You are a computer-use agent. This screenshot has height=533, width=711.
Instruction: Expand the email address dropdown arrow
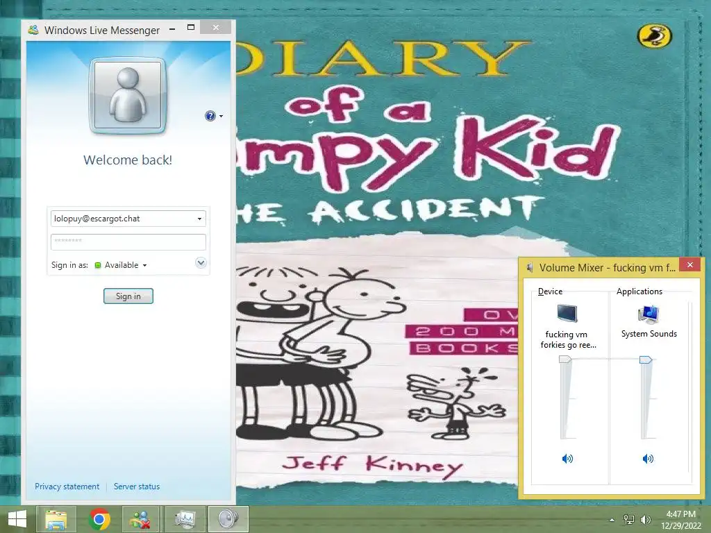click(199, 219)
